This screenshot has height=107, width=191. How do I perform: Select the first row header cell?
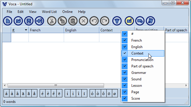click(x=7, y=38)
